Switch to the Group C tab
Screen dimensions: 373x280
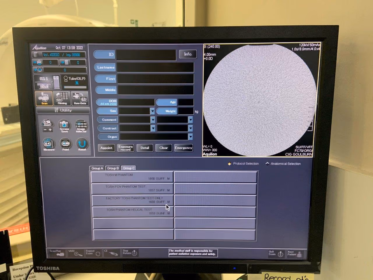[x=129, y=168]
